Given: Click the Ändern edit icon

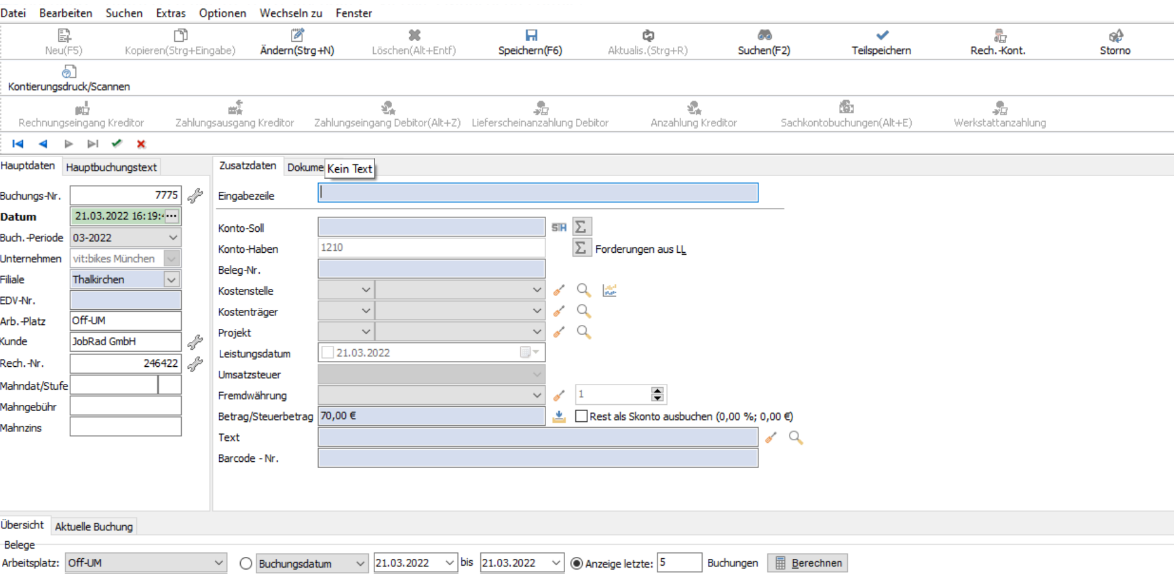Looking at the screenshot, I should 297,35.
